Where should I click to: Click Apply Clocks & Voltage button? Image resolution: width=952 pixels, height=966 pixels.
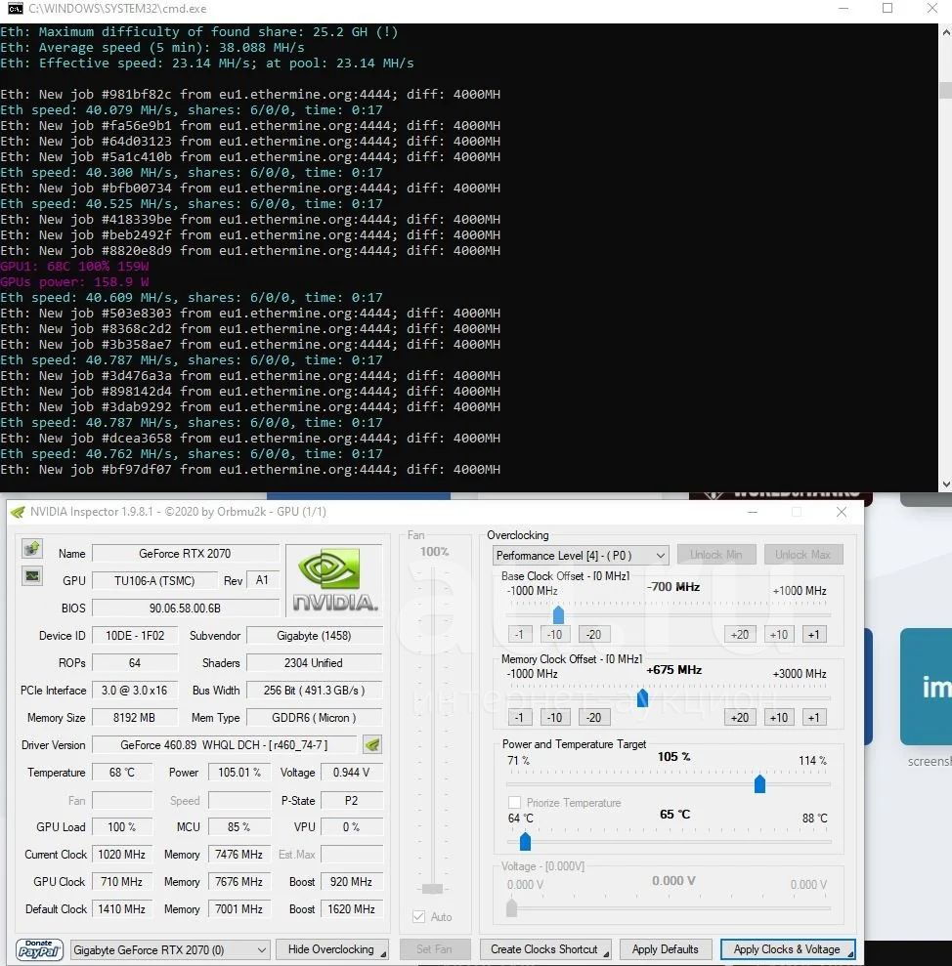(788, 949)
